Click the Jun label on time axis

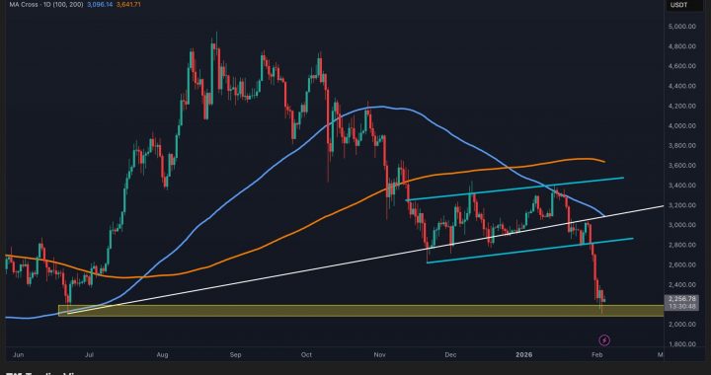pos(19,355)
